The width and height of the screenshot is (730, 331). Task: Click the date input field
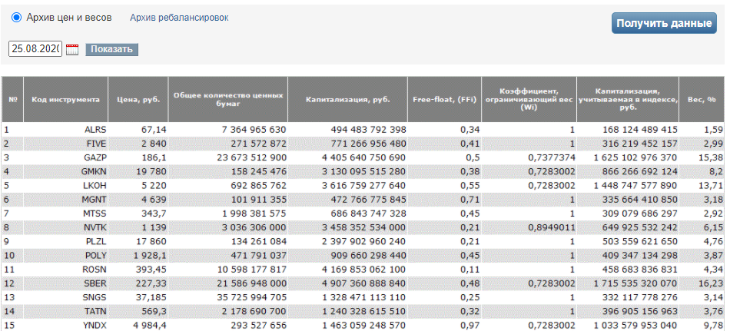pyautogui.click(x=35, y=49)
